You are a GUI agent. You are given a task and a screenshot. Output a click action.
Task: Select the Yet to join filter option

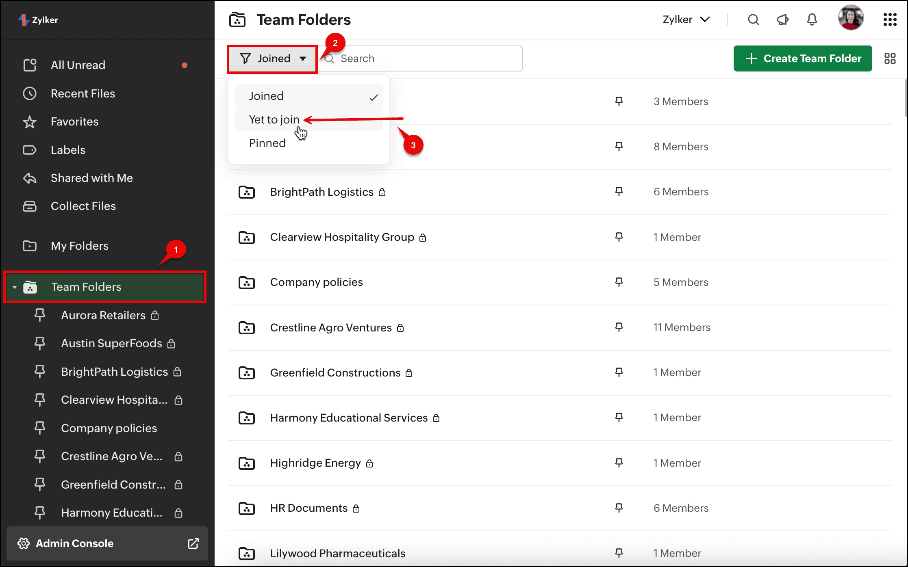click(x=274, y=119)
